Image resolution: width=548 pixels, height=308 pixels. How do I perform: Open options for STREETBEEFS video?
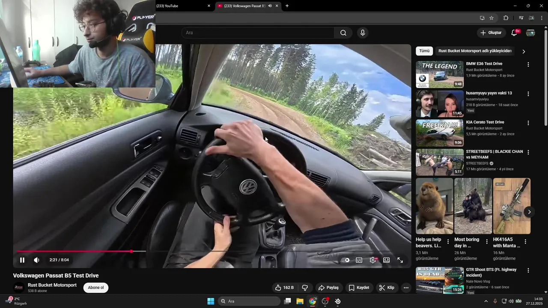click(528, 152)
